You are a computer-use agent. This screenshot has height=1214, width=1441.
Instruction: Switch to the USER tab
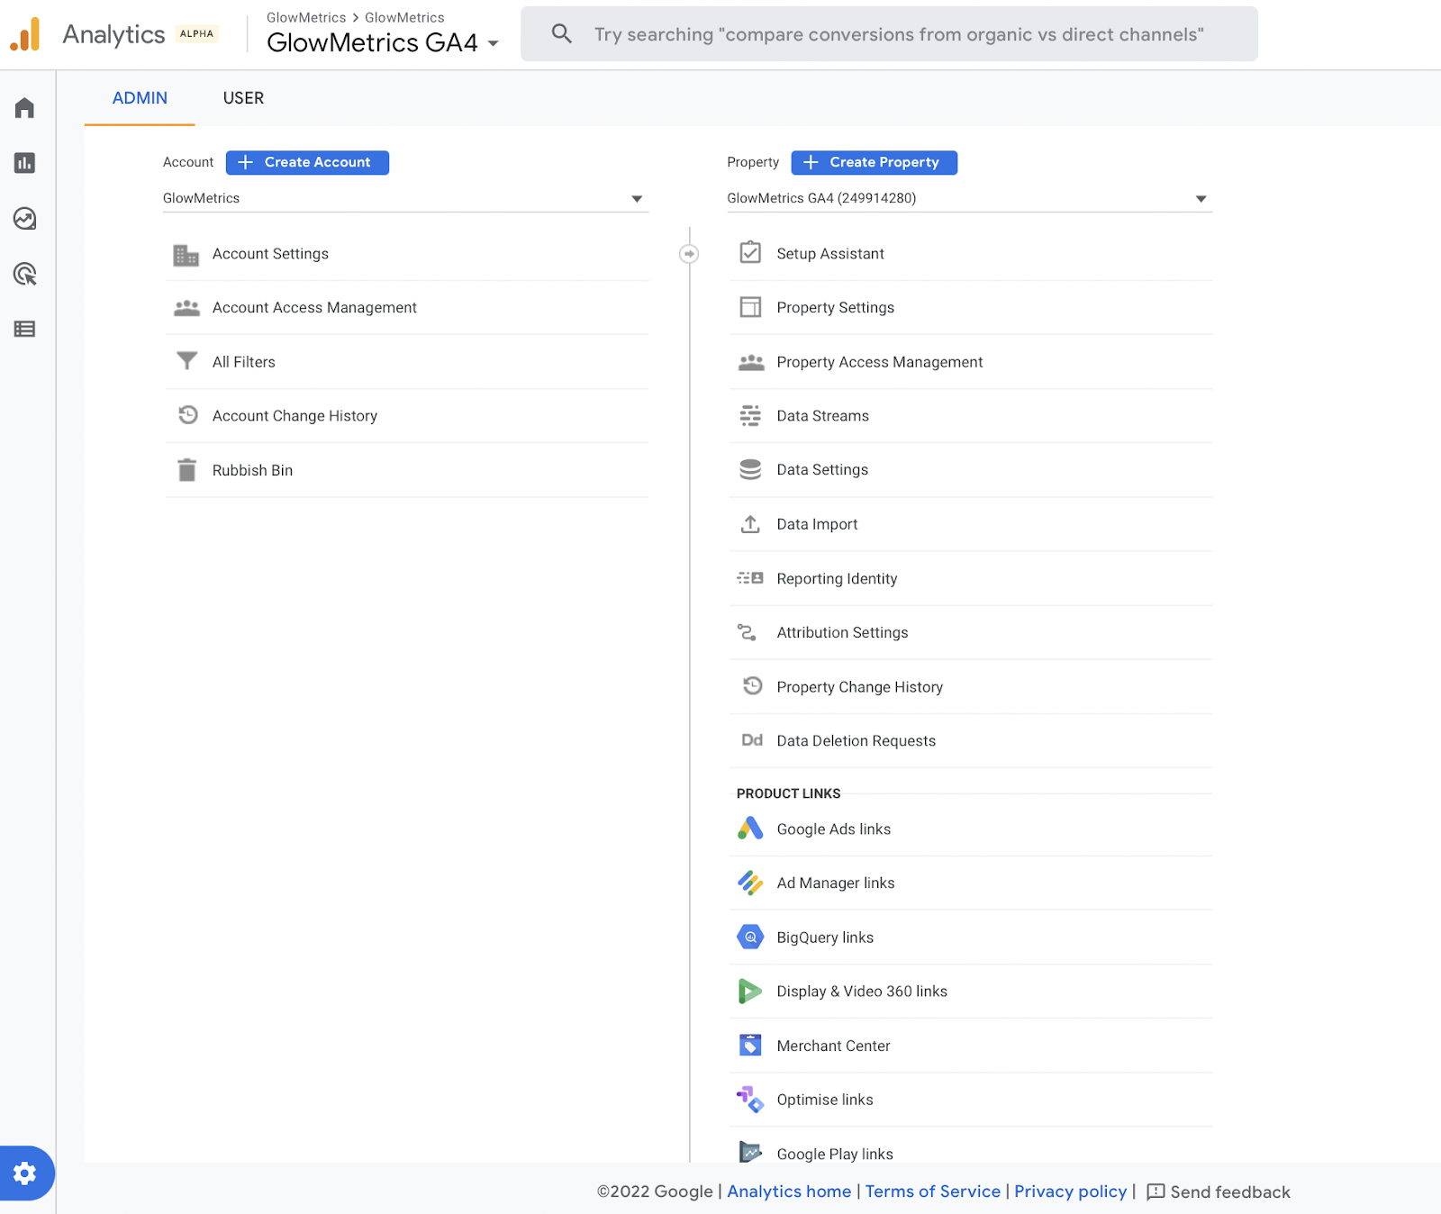pyautogui.click(x=243, y=98)
